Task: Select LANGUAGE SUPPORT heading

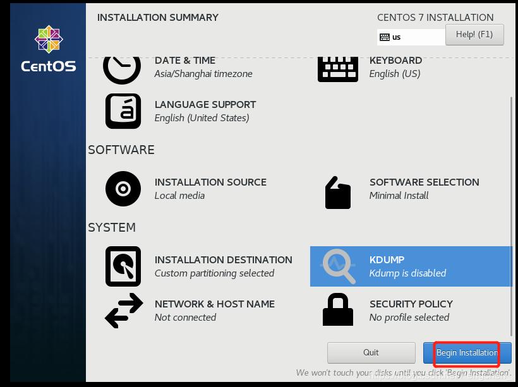Action: pyautogui.click(x=205, y=105)
